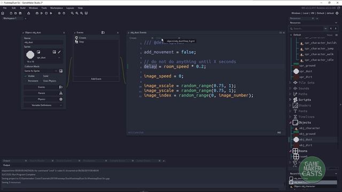
Task: Select obj_ground in resource tree
Action: pos(307,134)
